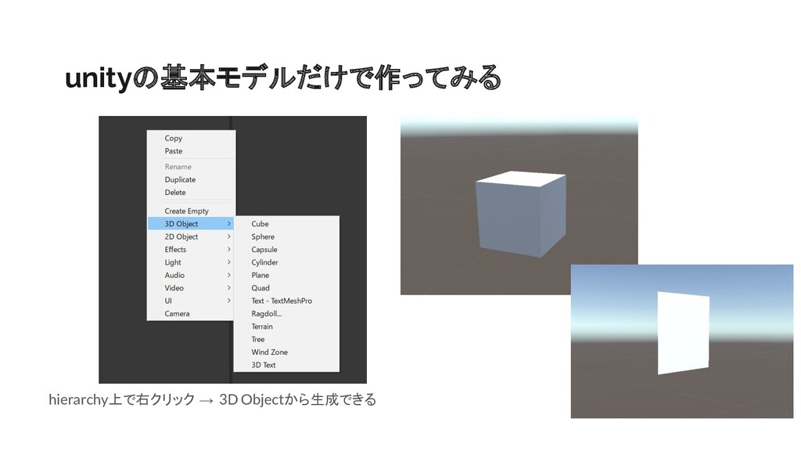Click the slide title about unity基本モデル
The height and width of the screenshot is (451, 801).
(283, 78)
